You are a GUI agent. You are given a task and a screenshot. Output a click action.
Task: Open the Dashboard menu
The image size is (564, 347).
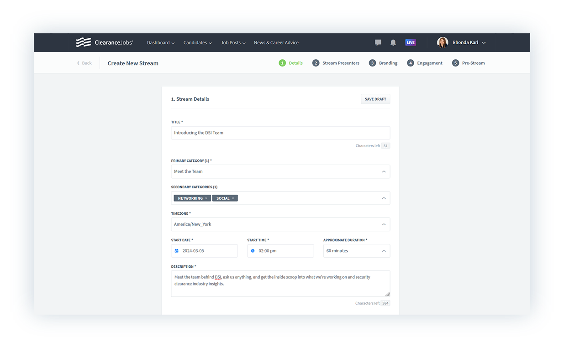161,42
